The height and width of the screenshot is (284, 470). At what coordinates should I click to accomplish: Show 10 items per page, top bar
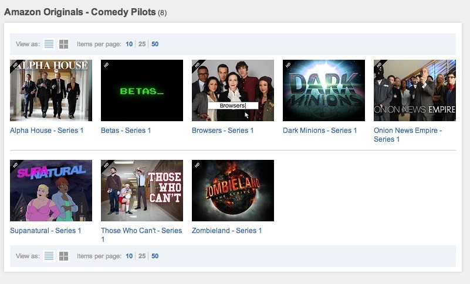tap(129, 44)
